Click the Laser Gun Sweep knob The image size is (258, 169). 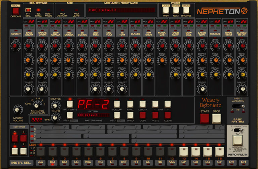tap(202, 89)
